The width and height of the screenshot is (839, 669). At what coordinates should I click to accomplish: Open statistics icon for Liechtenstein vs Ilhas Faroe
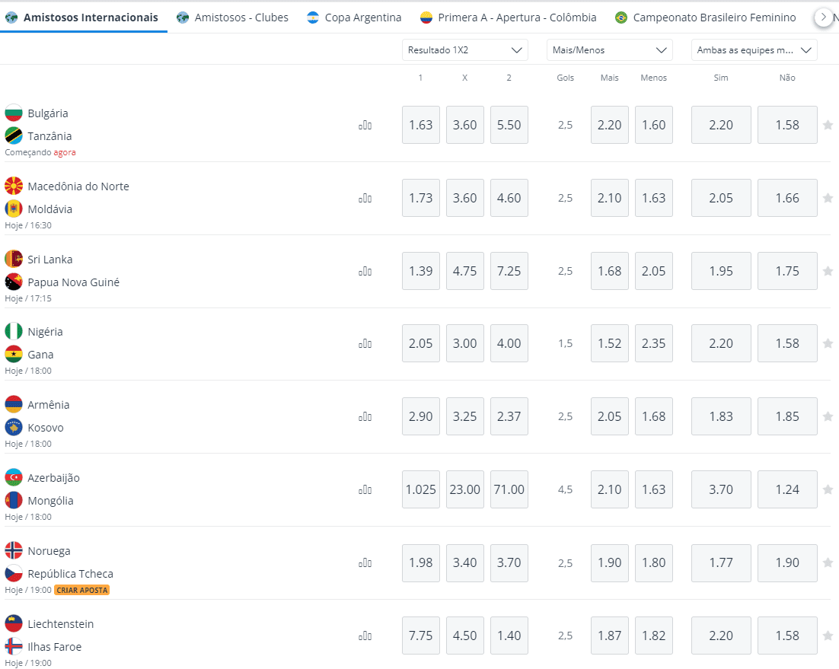point(365,636)
